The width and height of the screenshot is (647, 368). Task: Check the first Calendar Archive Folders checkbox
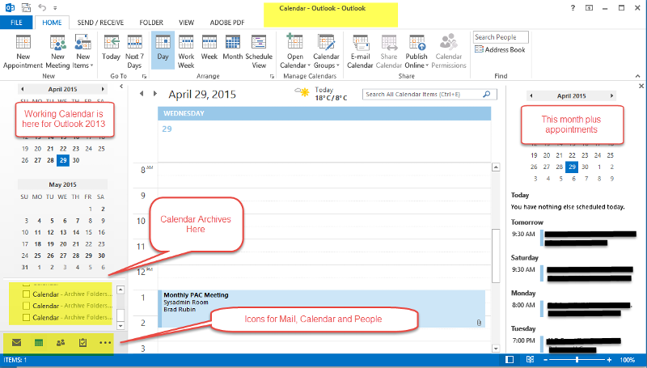[x=26, y=294]
